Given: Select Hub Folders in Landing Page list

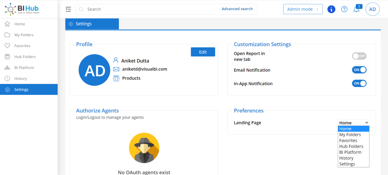Looking at the screenshot, I should coord(354,146).
